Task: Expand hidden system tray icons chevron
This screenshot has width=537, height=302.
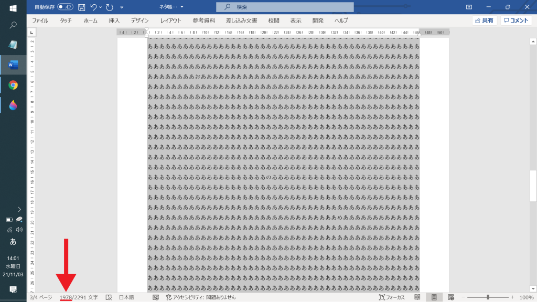Action: pyautogui.click(x=19, y=209)
